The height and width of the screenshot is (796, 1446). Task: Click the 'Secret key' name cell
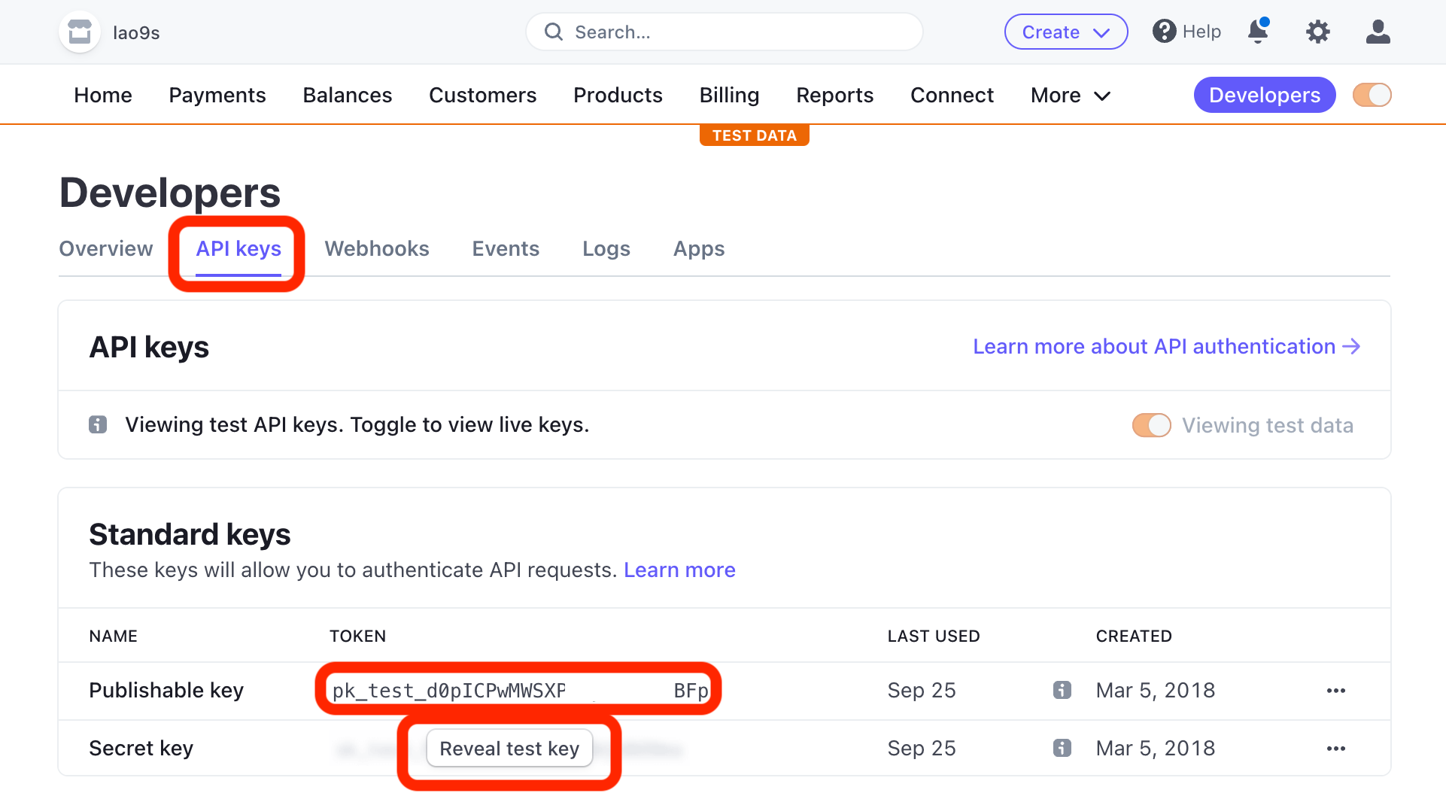pos(141,748)
